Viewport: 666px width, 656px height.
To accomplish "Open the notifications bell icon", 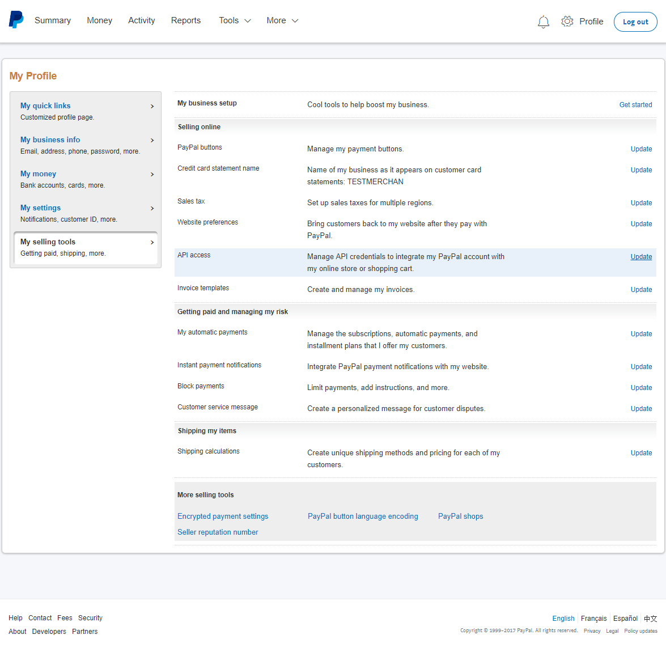I will coord(543,22).
